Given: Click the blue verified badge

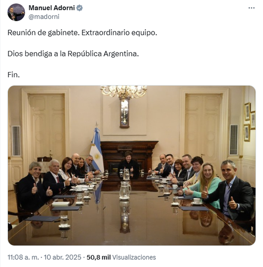Looking at the screenshot, I should tap(79, 8).
